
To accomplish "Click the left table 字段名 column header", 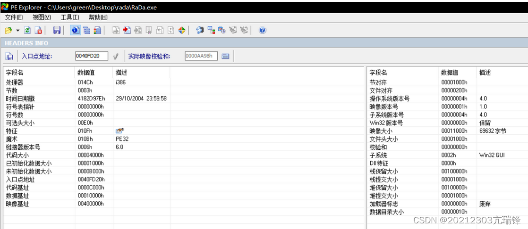I will point(39,73).
